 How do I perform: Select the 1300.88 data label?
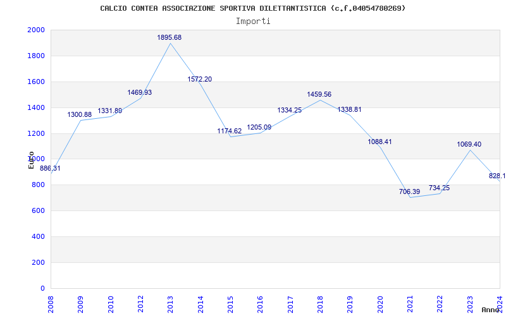tap(80, 114)
